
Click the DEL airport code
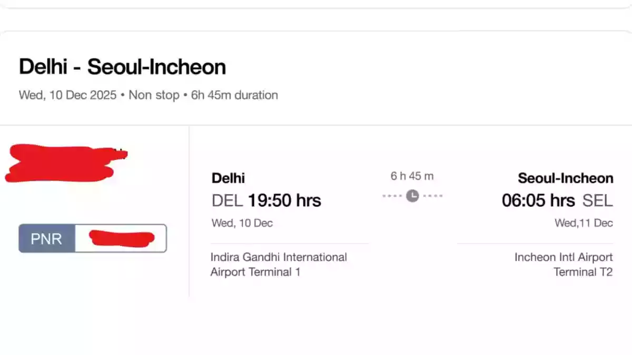click(228, 200)
